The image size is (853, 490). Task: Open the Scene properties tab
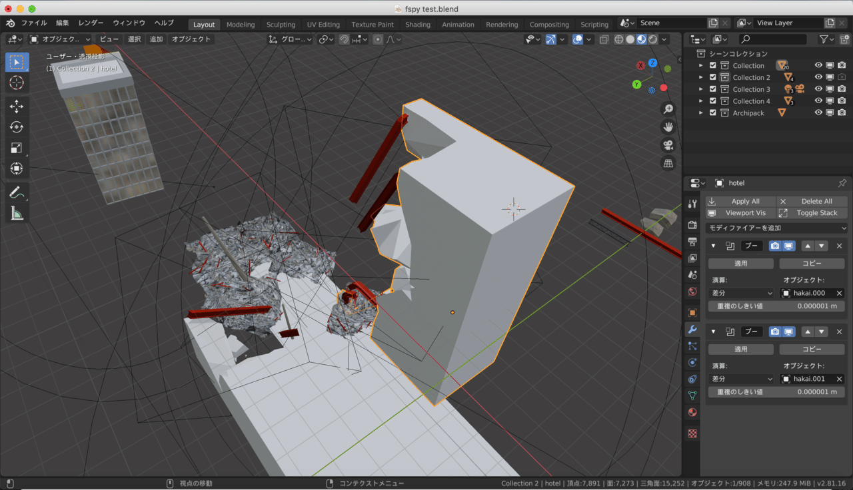692,274
